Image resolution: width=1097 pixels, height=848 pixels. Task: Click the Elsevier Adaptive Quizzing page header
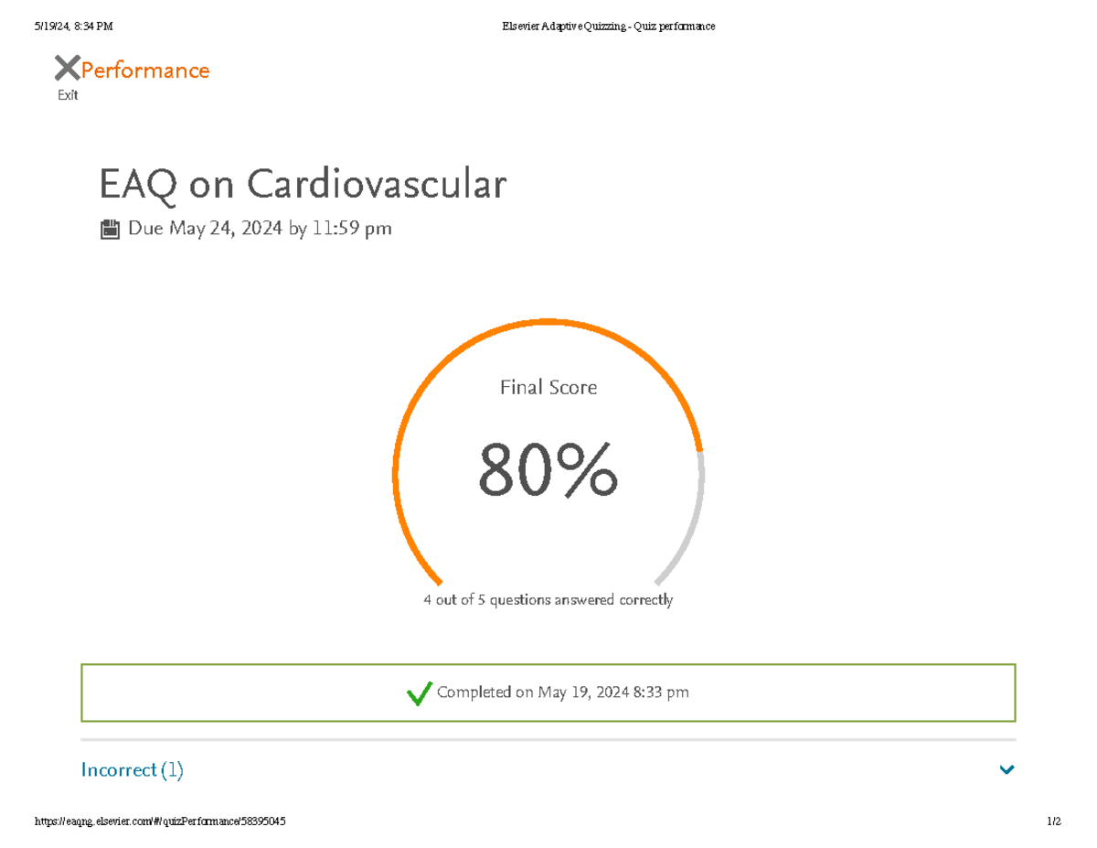pos(608,26)
